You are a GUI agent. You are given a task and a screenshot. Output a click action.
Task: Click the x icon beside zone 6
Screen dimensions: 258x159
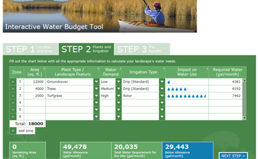pyautogui.click(x=13, y=116)
